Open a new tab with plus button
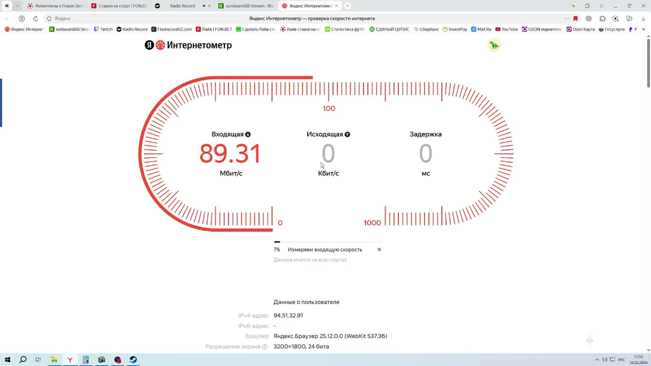This screenshot has height=366, width=651. click(347, 6)
